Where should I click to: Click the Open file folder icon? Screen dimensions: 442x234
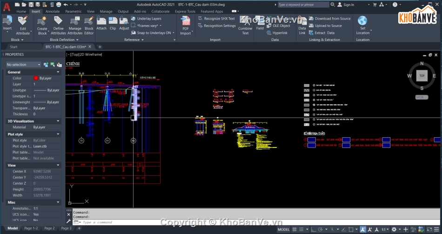[x=24, y=5]
